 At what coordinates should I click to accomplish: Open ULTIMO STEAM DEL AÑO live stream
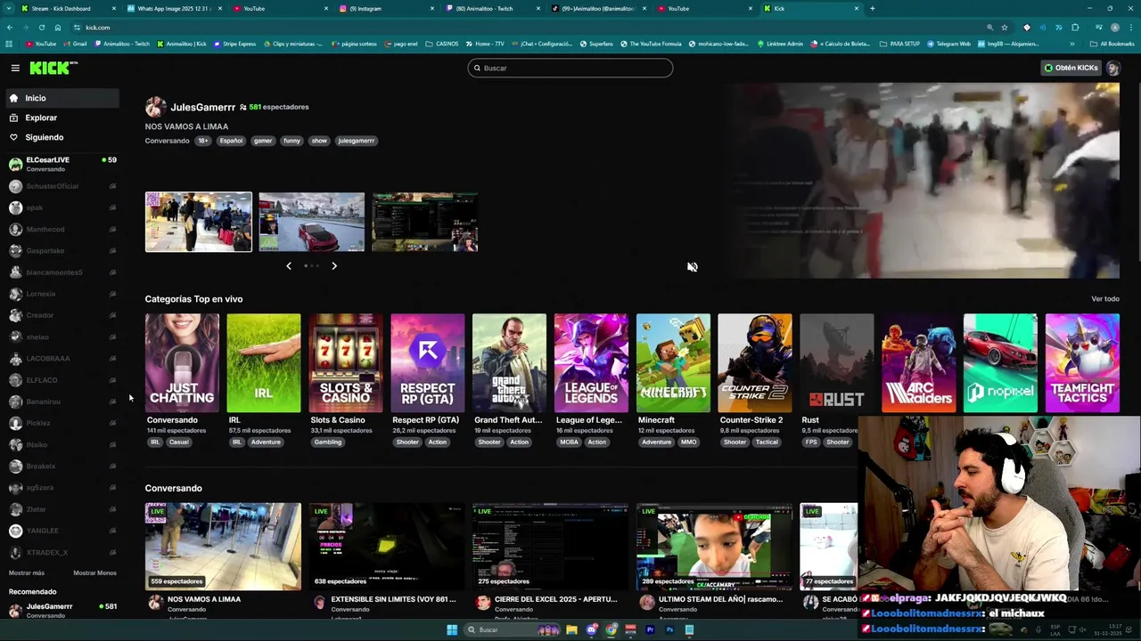click(714, 547)
